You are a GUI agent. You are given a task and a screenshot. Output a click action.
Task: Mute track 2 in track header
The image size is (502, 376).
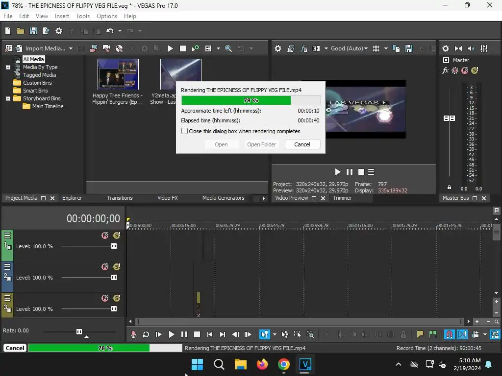(x=105, y=267)
